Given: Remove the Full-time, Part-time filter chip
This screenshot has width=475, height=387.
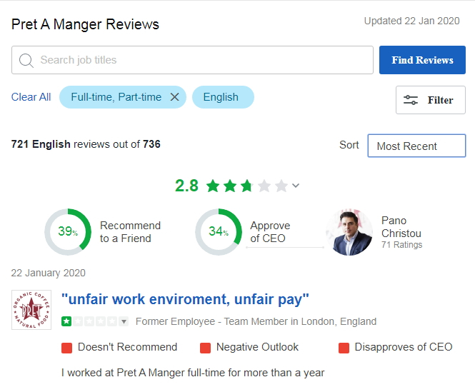Looking at the screenshot, I should click(x=174, y=97).
